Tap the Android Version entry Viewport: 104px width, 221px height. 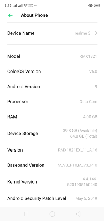[52, 87]
